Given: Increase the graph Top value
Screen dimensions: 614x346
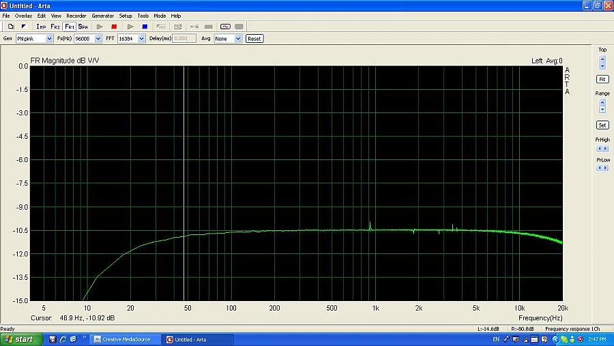Looking at the screenshot, I should tap(602, 59).
